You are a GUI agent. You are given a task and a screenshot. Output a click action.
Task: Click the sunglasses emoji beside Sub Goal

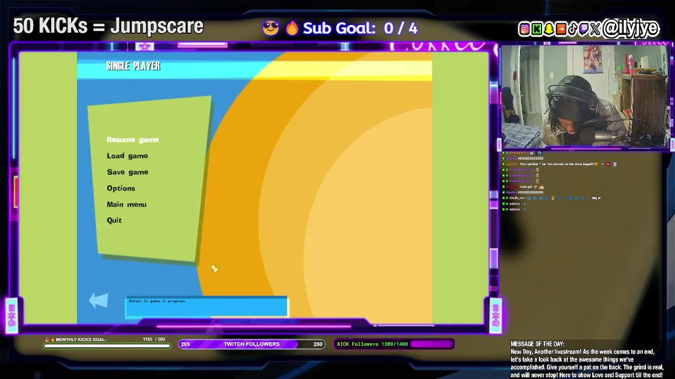(x=270, y=28)
